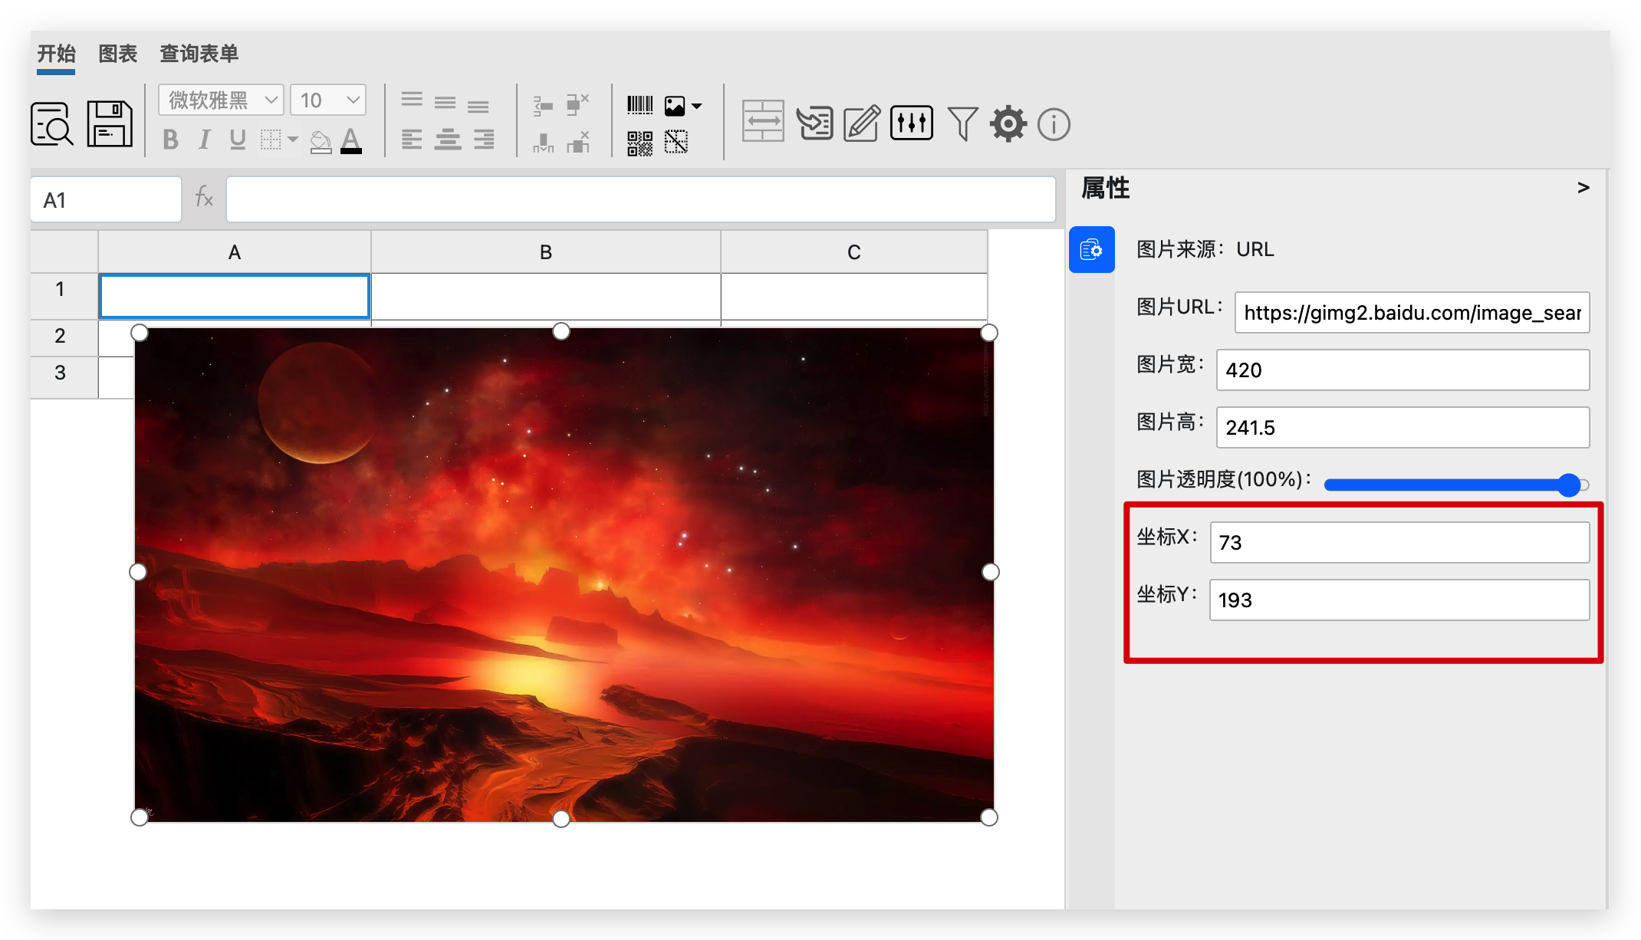Click the 坐标X field showing 73

(1399, 543)
